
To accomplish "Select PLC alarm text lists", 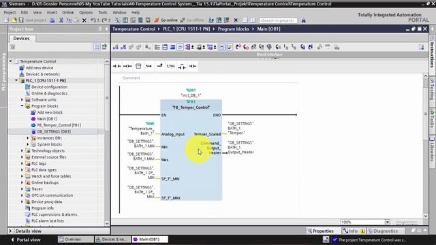I will 48,221.
